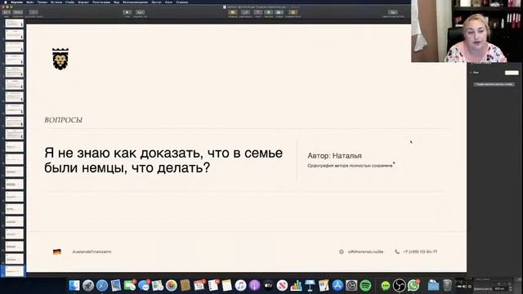
Task: Open the Вставка menu
Action: 56,2
